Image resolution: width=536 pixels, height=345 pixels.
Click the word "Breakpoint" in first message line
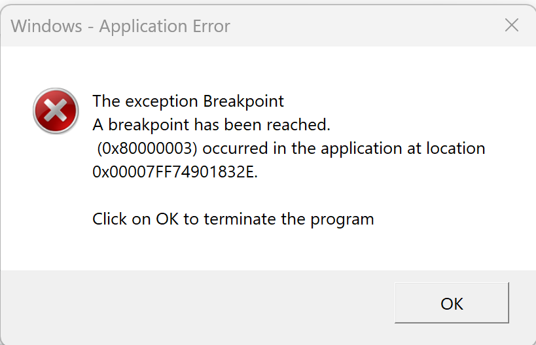click(x=243, y=101)
